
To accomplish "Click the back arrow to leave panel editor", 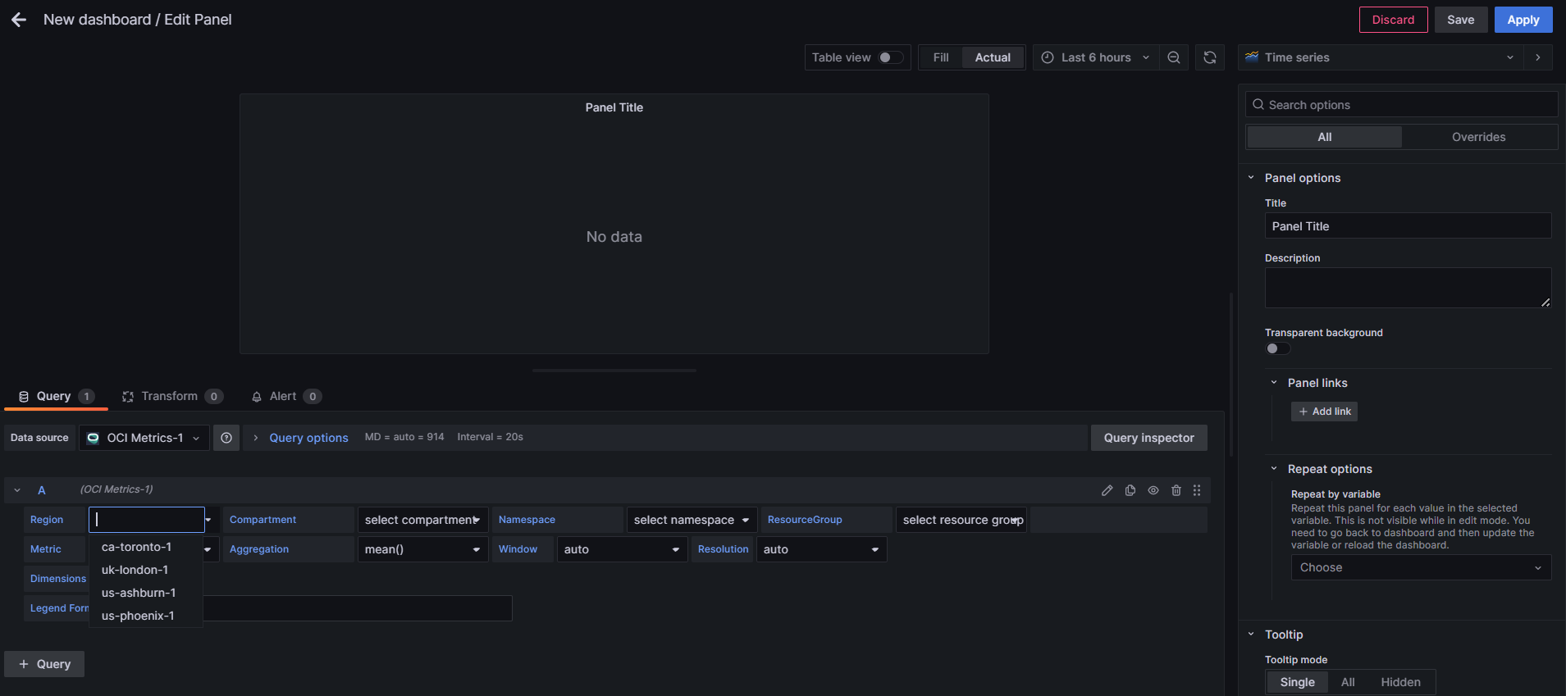I will [19, 20].
